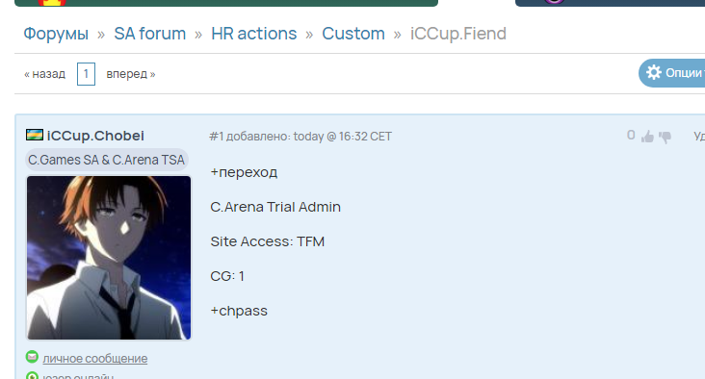Image resolution: width=705 pixels, height=379 pixels.
Task: Send личное сообщение to the user
Action: click(x=95, y=359)
